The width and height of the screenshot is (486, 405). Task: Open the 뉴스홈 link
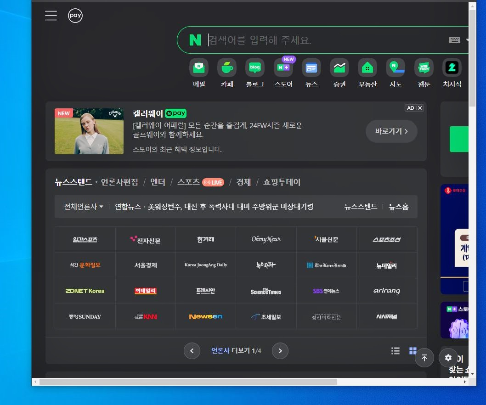tap(399, 207)
